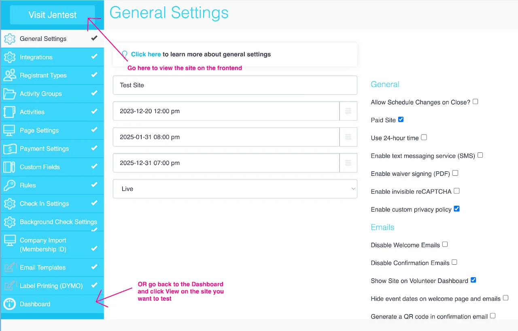Click the Dashboard gauge icon

10,304
